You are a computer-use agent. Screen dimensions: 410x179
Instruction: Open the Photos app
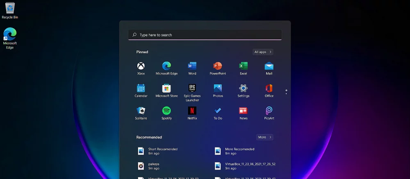pyautogui.click(x=218, y=91)
